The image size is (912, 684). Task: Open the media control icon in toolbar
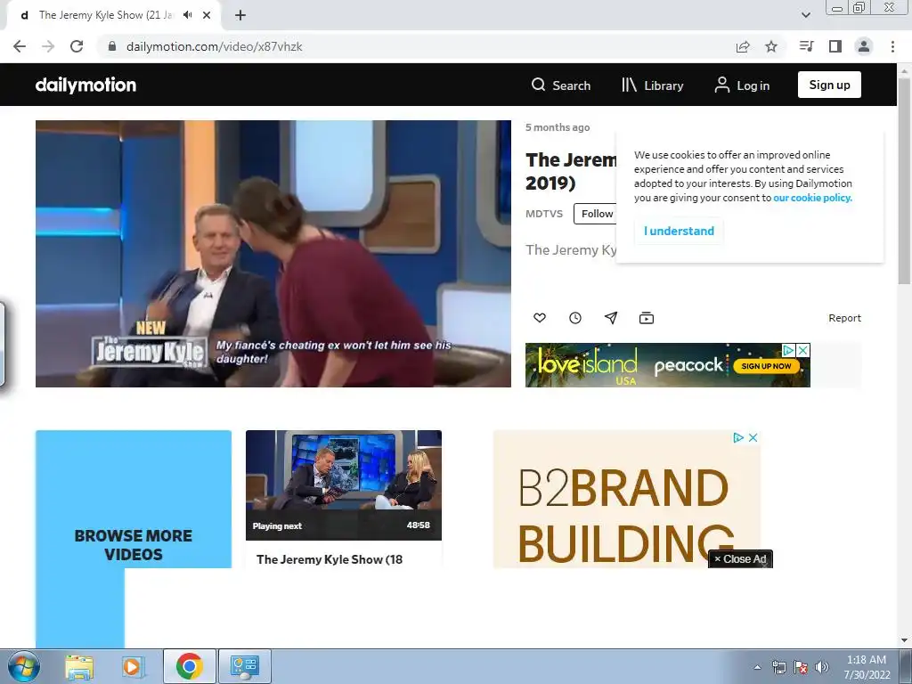click(807, 46)
